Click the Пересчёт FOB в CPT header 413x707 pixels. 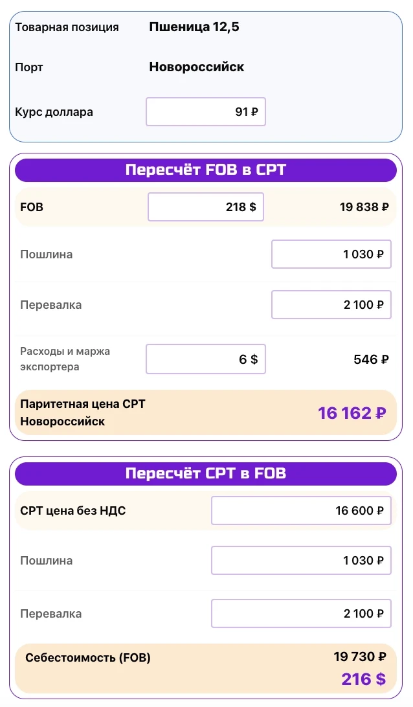click(x=205, y=170)
